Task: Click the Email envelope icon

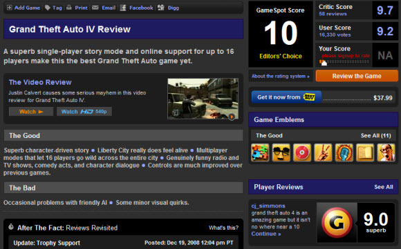Action: tap(95, 8)
